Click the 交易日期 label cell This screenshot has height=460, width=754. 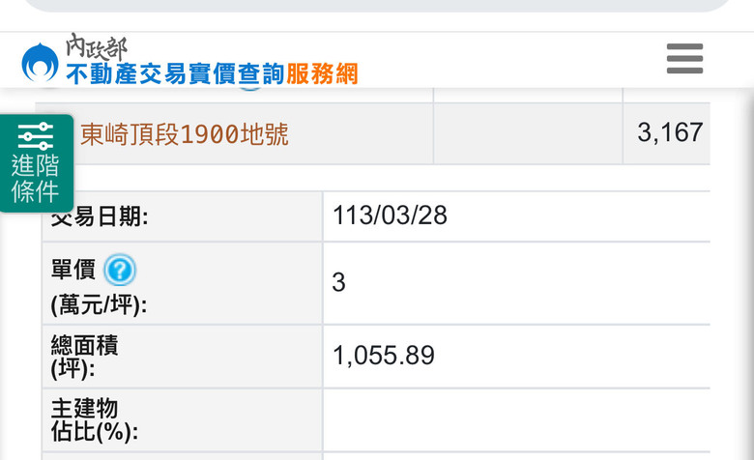(183, 216)
